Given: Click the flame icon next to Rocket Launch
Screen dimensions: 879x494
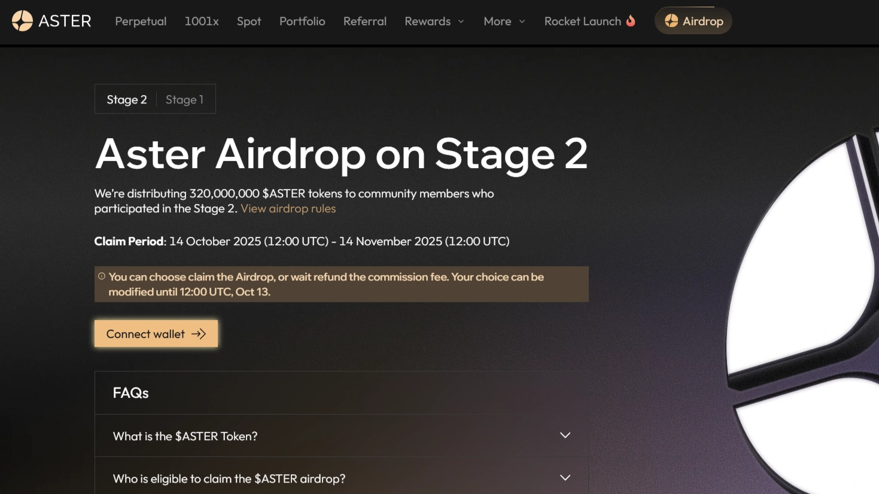Looking at the screenshot, I should point(631,20).
